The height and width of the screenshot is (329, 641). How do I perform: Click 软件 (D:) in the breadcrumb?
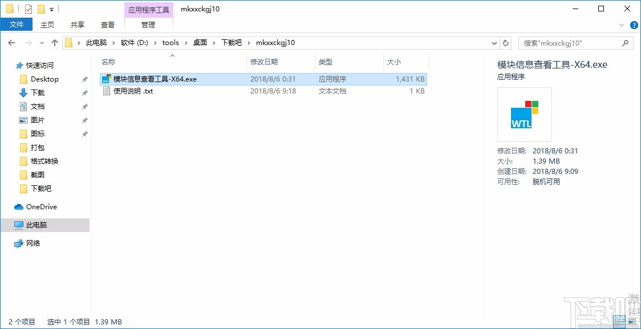135,43
